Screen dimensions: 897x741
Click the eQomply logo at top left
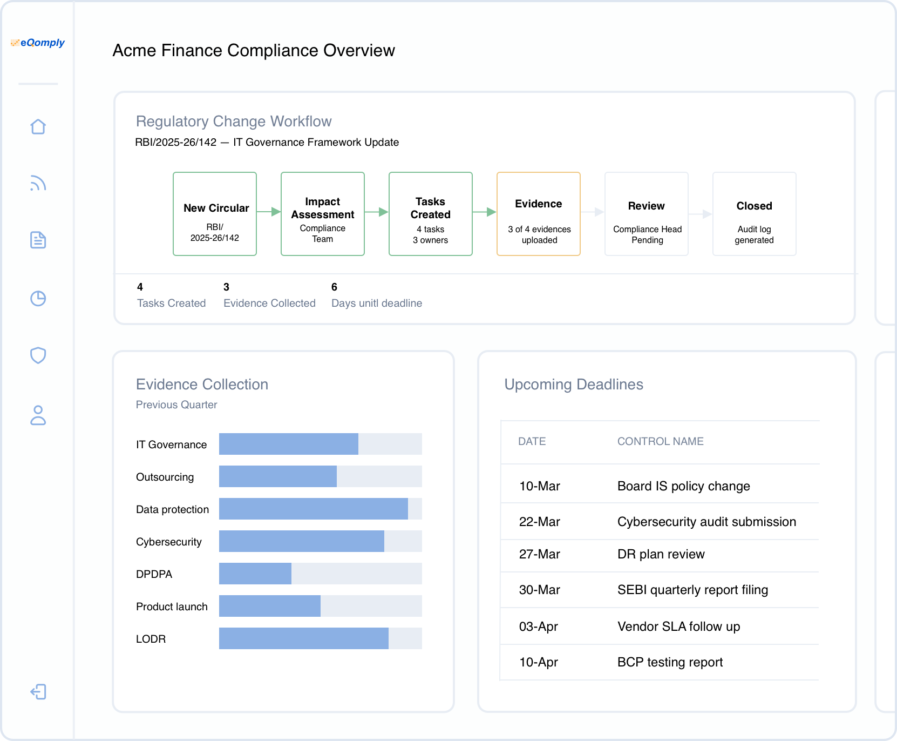point(38,43)
